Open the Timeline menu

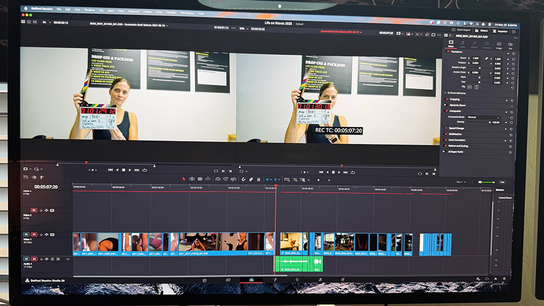click(89, 10)
